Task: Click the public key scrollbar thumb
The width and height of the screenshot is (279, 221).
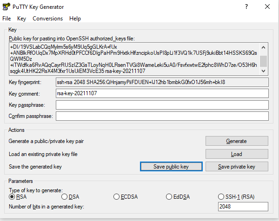Action: pos(263,61)
